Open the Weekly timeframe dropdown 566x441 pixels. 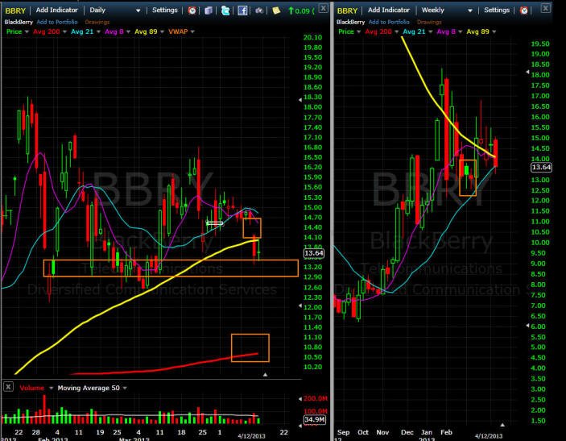(470, 10)
